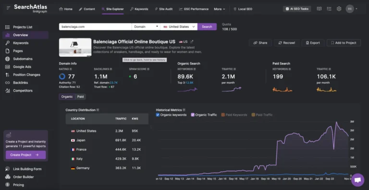
Task: Click the Create Project button
Action: point(25,155)
